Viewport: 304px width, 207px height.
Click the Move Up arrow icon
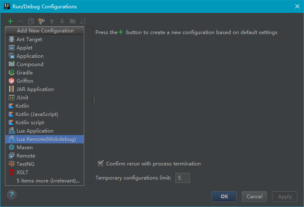click(52, 21)
